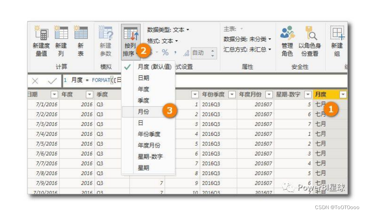Image resolution: width=365 pixels, height=213 pixels.
Task: Select 月度 (默认值) in sort menu
Action: [x=148, y=67]
